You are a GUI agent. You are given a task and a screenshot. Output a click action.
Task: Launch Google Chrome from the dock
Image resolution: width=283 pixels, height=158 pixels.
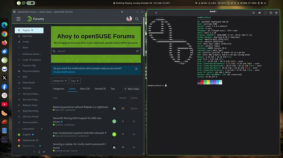point(5,34)
